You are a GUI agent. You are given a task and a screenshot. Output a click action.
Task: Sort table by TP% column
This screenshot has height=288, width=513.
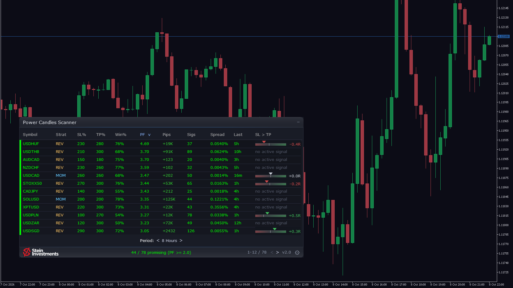click(x=101, y=134)
